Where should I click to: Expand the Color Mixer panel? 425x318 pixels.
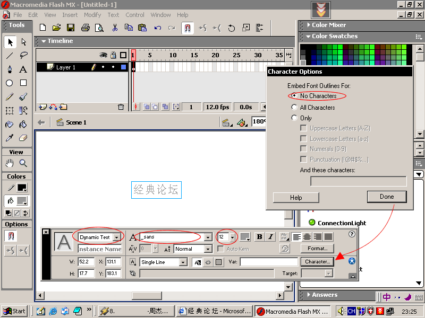pyautogui.click(x=309, y=25)
